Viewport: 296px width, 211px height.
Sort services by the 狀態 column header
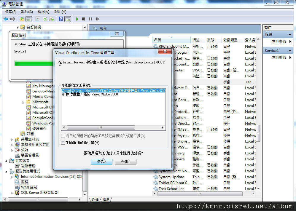click(x=213, y=40)
